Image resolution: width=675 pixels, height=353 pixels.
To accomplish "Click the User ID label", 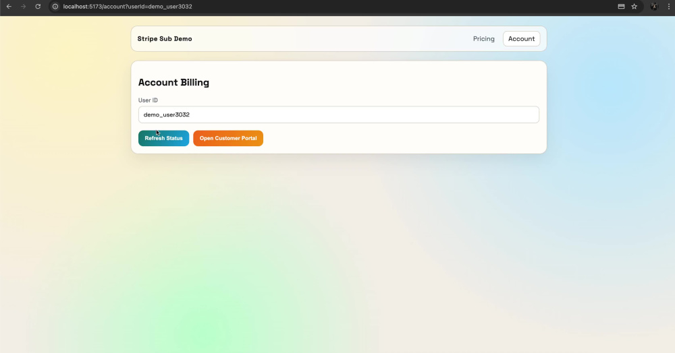I will pyautogui.click(x=148, y=100).
